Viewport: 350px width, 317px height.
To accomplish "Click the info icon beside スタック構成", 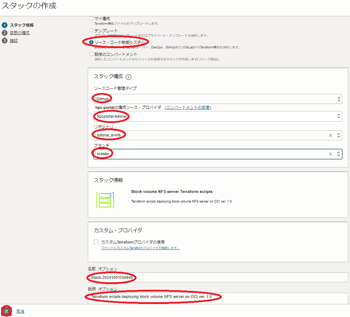I will coord(128,77).
